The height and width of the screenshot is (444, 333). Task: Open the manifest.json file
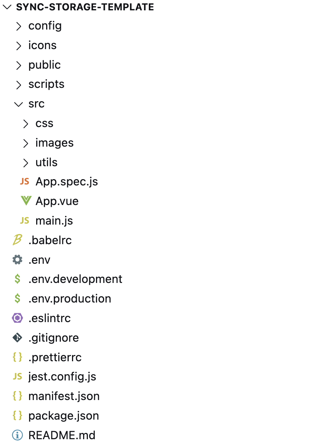64,396
